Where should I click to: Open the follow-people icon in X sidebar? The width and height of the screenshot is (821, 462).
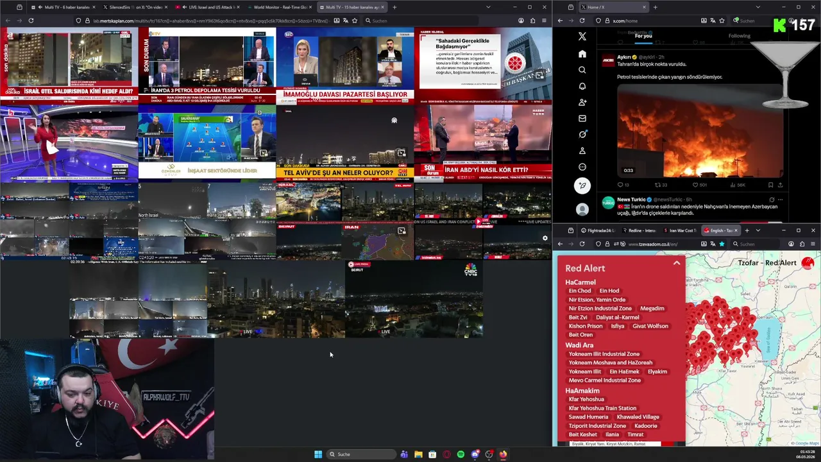(582, 102)
